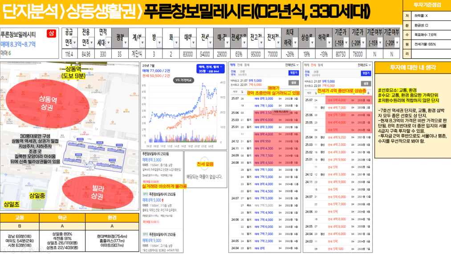The image size is (451, 254).
Task: Click the 전세 3억 9,900 transaction row
Action: click(x=338, y=160)
